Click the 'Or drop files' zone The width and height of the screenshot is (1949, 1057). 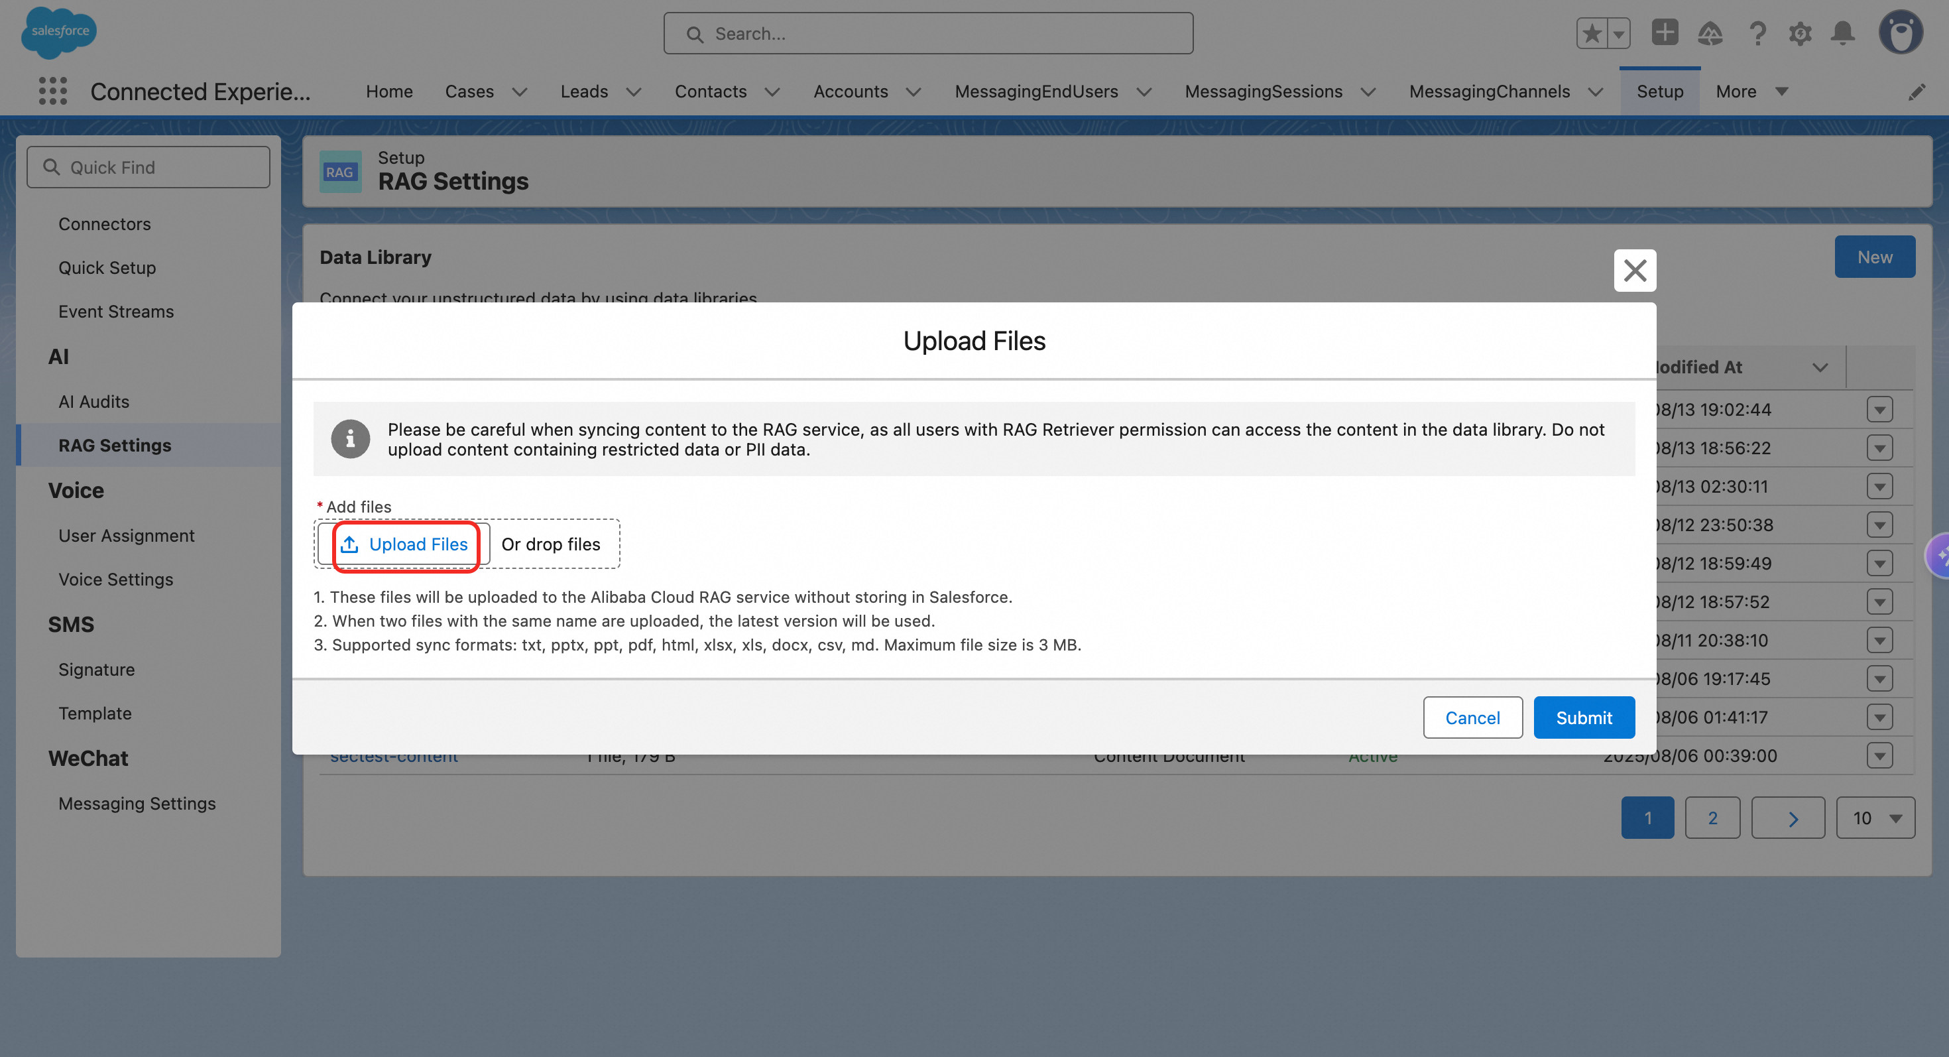(x=551, y=544)
